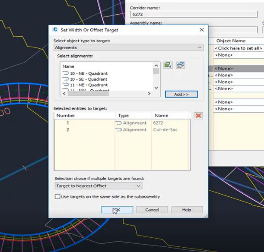264x252 pixels.
Task: Open the Target to Nearest Offset dropdown
Action: [99, 186]
